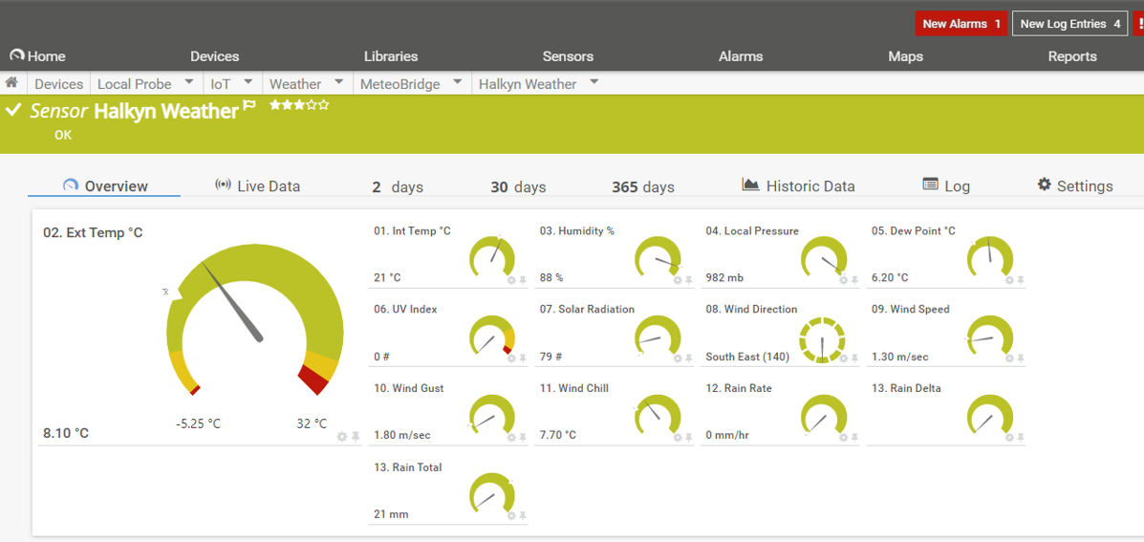Switch to the Live Data tab

257,186
